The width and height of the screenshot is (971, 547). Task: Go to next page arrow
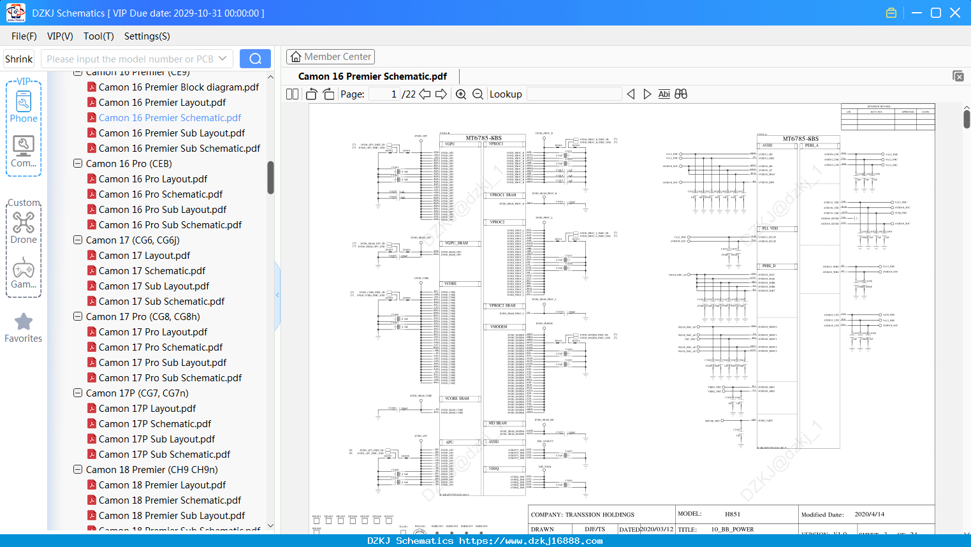441,94
